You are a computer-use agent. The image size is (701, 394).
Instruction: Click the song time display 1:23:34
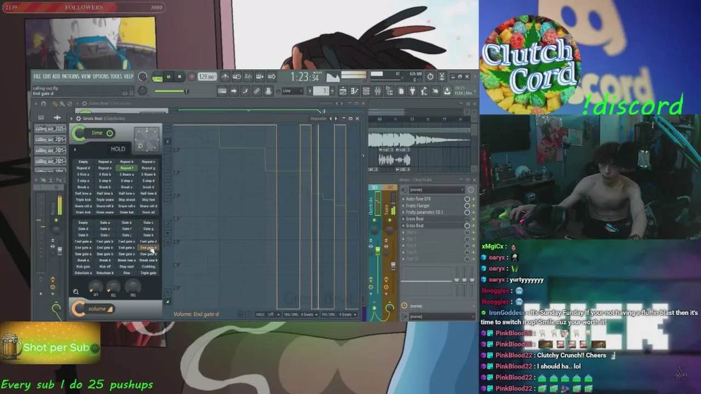point(304,77)
